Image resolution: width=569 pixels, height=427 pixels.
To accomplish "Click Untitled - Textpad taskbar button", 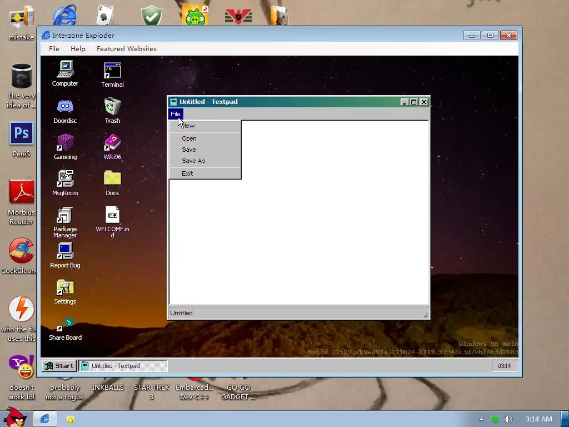I will [123, 366].
